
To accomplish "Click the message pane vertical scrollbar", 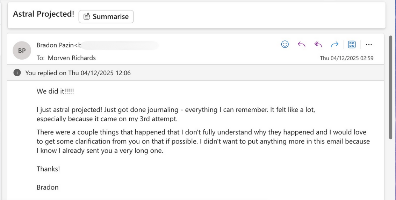I will pos(390,87).
